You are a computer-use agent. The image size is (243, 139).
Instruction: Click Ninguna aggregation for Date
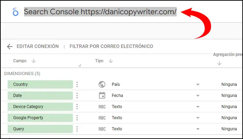pyautogui.click(x=229, y=96)
